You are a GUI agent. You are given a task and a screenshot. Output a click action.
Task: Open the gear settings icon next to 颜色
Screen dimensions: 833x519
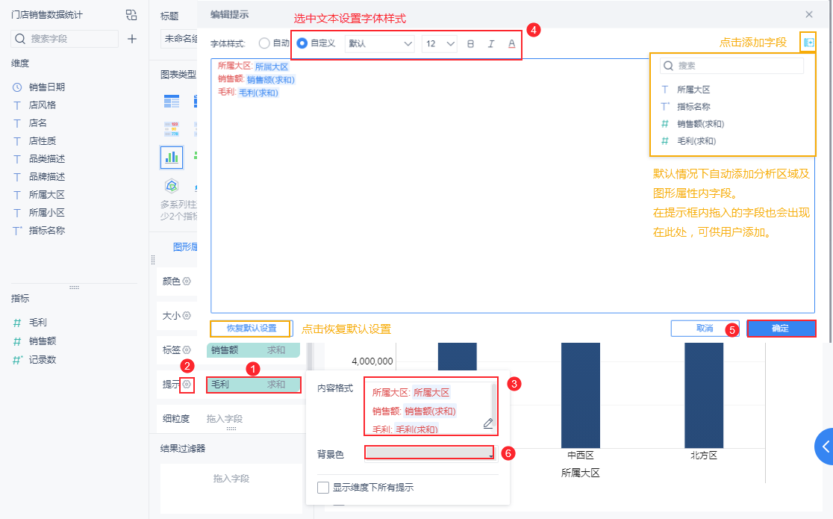(x=187, y=282)
